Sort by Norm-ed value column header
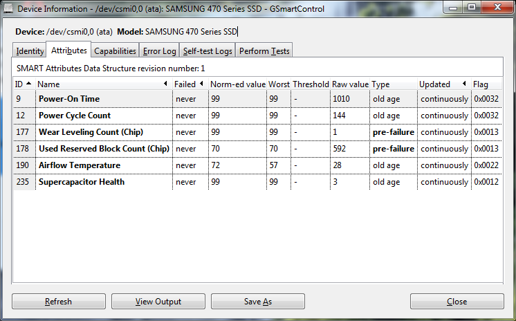This screenshot has width=516, height=321. (238, 84)
